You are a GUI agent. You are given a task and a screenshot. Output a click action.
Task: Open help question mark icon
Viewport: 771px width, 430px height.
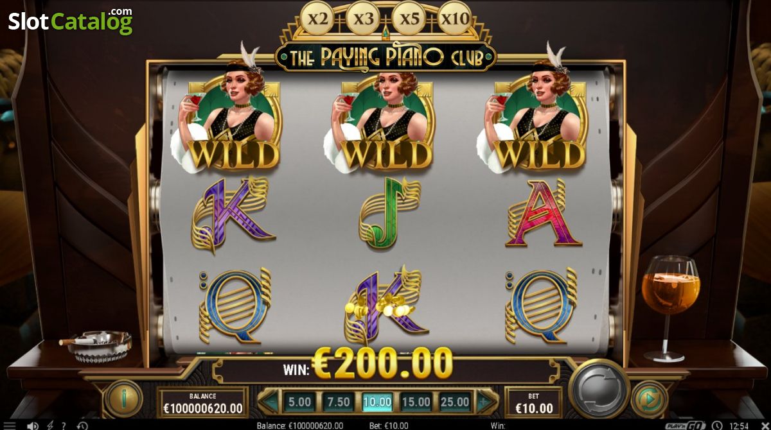pyautogui.click(x=63, y=425)
